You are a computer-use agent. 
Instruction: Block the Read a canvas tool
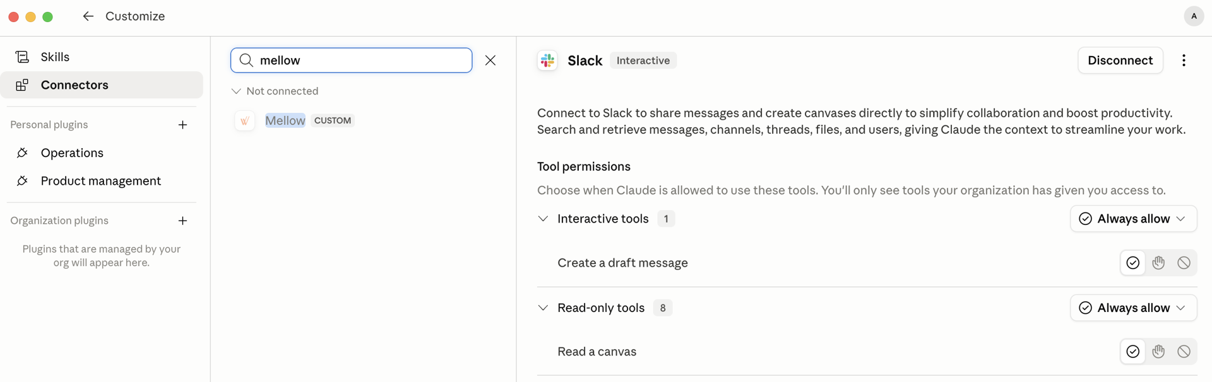coord(1184,352)
